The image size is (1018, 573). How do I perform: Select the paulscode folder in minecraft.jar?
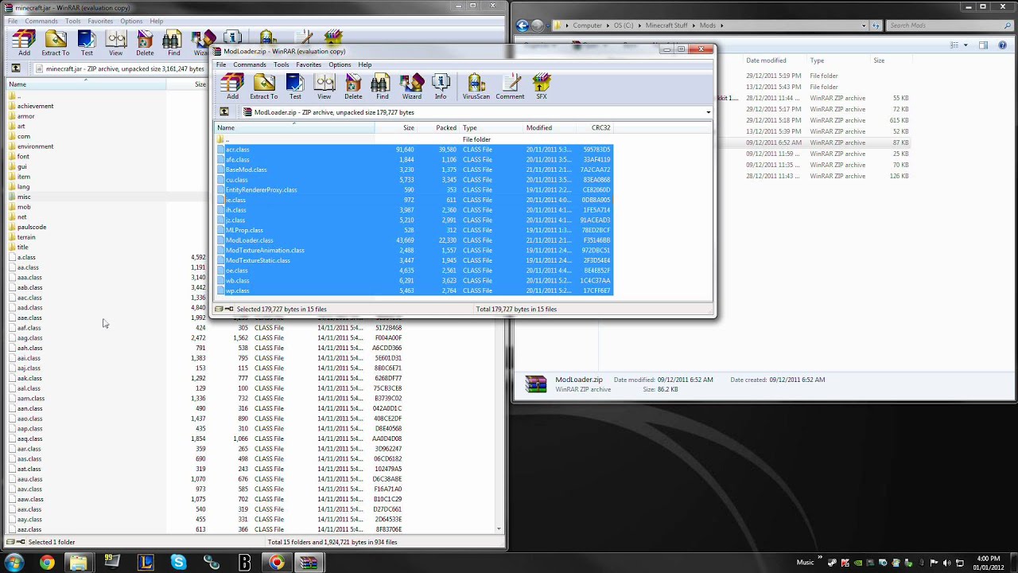32,227
